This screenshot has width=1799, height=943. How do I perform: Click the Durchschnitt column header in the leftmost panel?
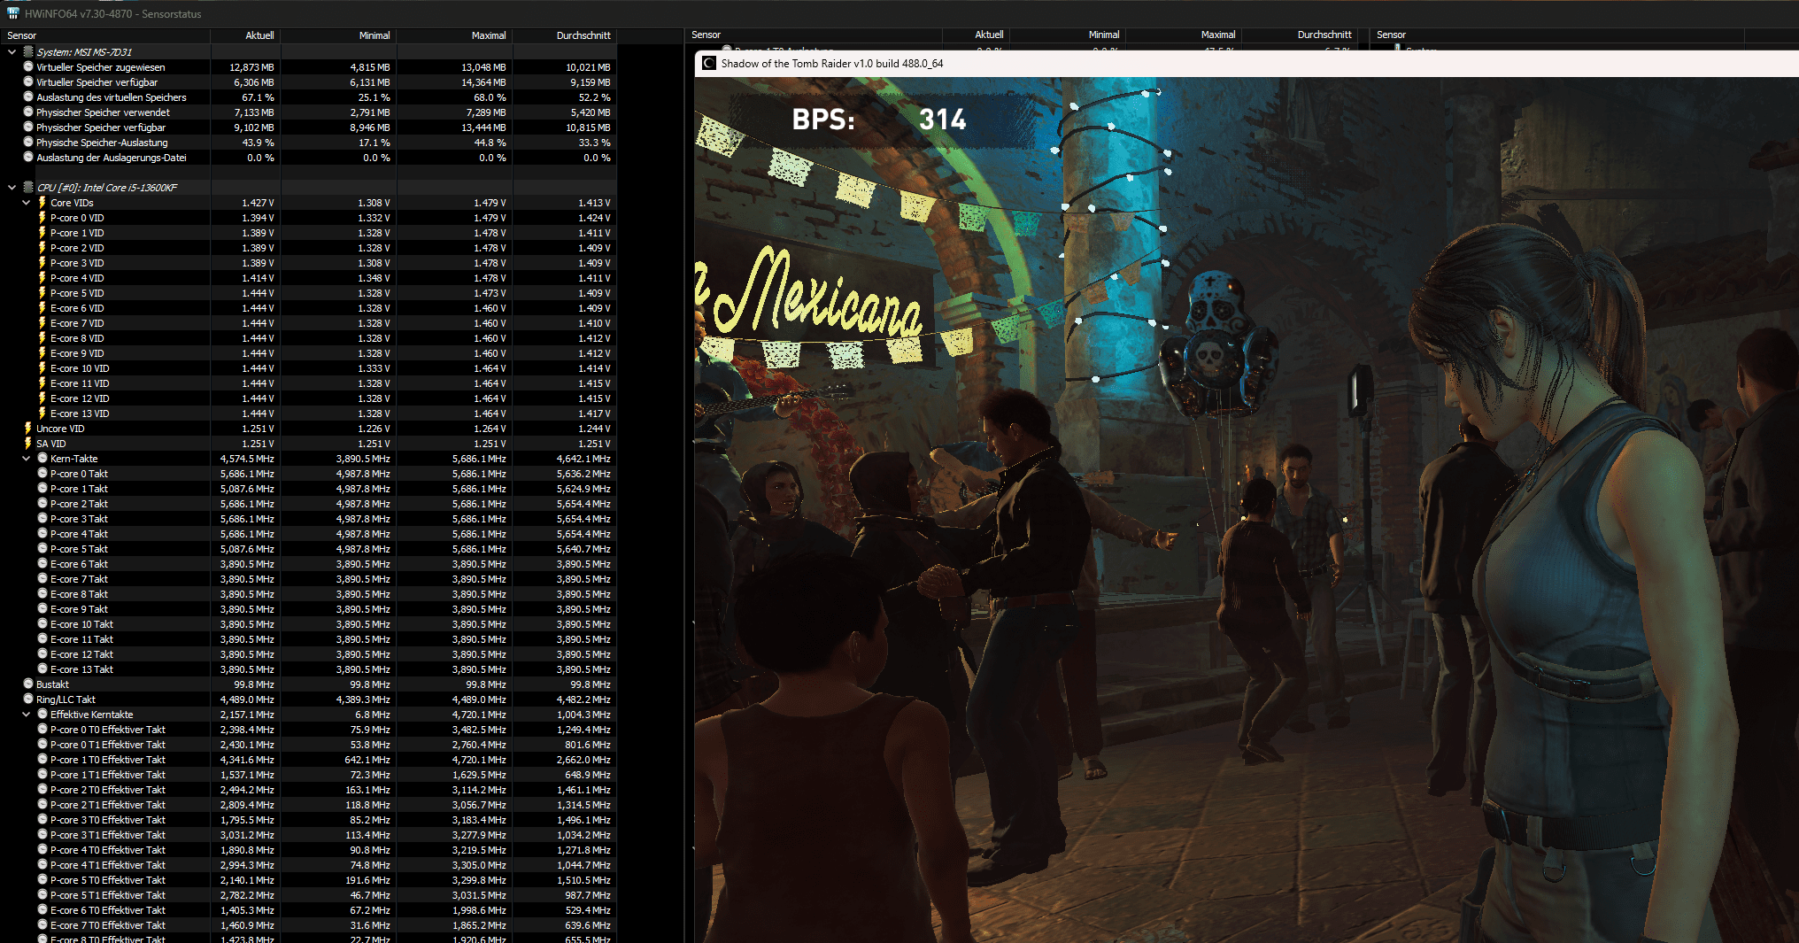pyautogui.click(x=564, y=35)
